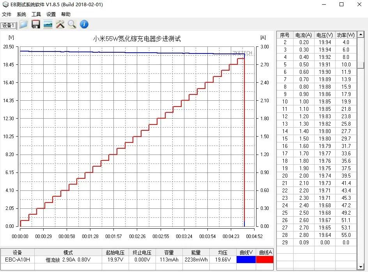This screenshot has height=272, width=368.
Task: Click the 39.5 power cell
Action: point(346,176)
